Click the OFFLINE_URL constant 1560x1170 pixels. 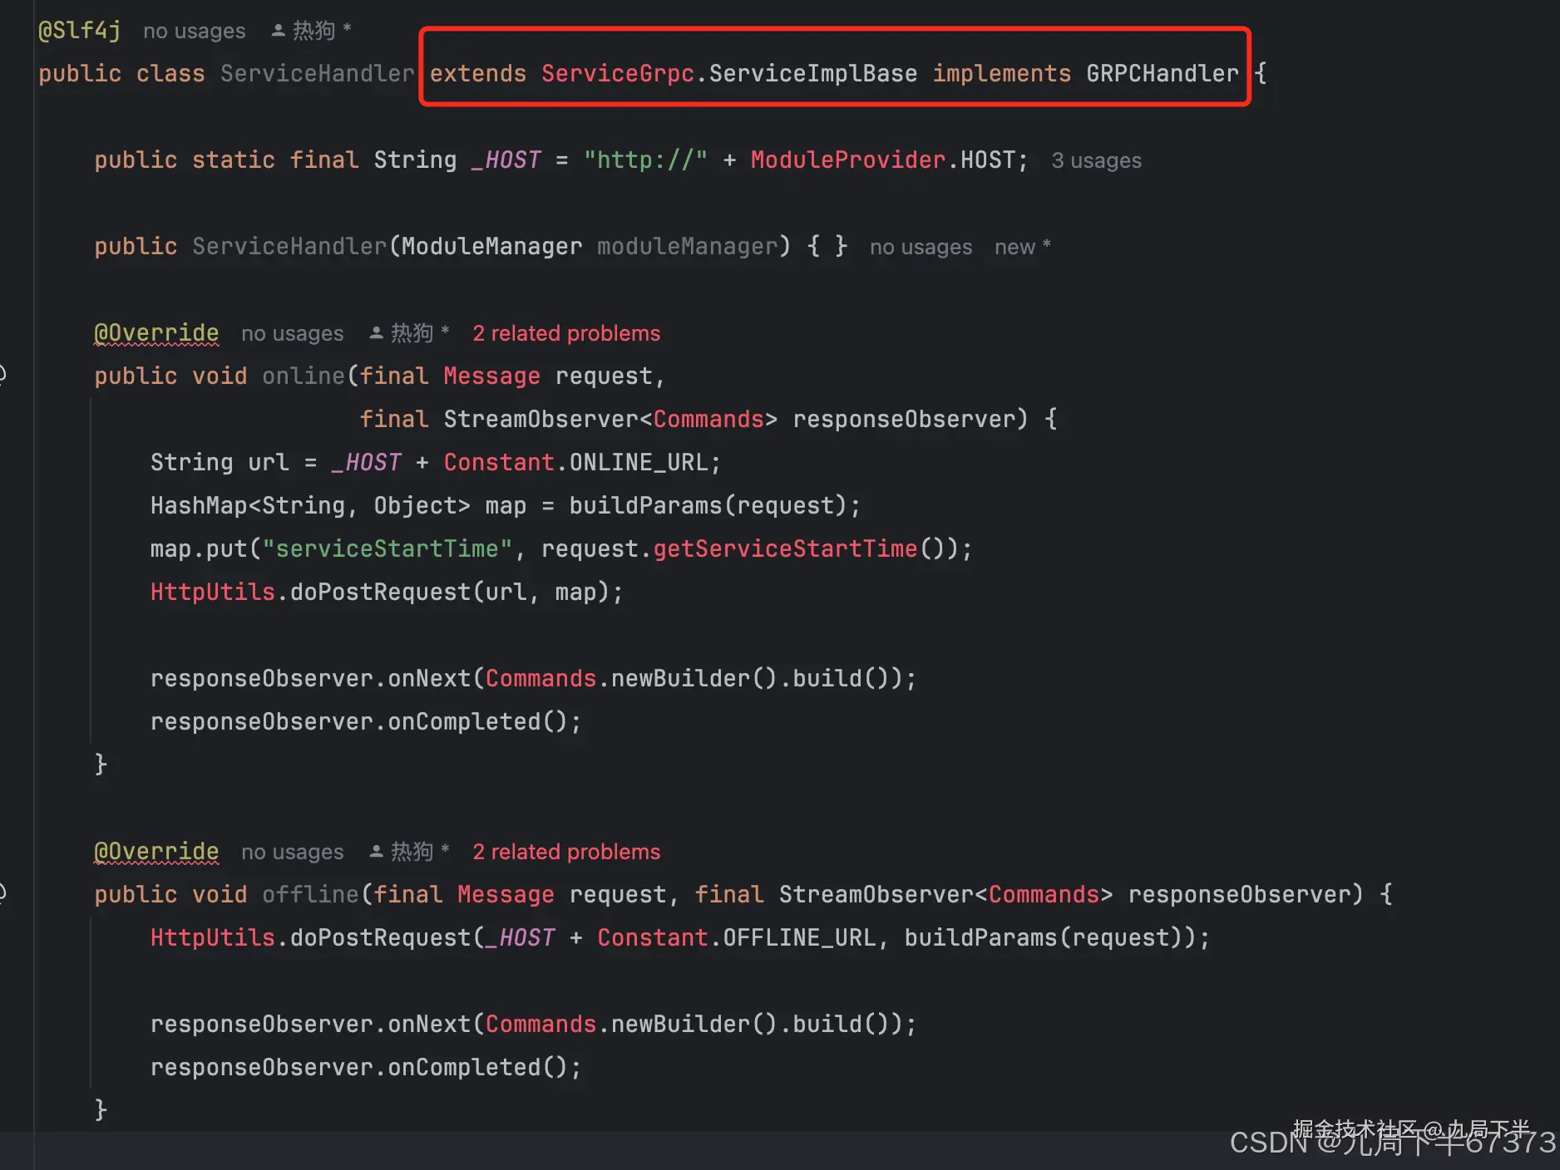coord(798,938)
